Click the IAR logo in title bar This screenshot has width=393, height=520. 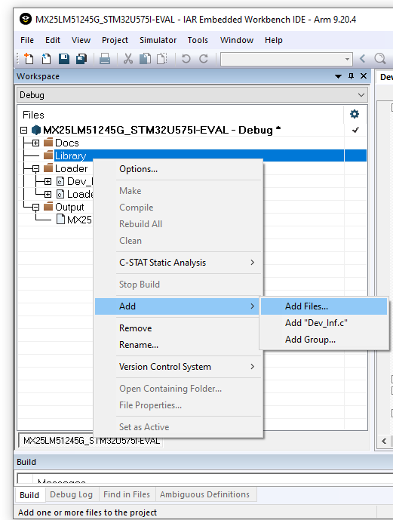[26, 19]
